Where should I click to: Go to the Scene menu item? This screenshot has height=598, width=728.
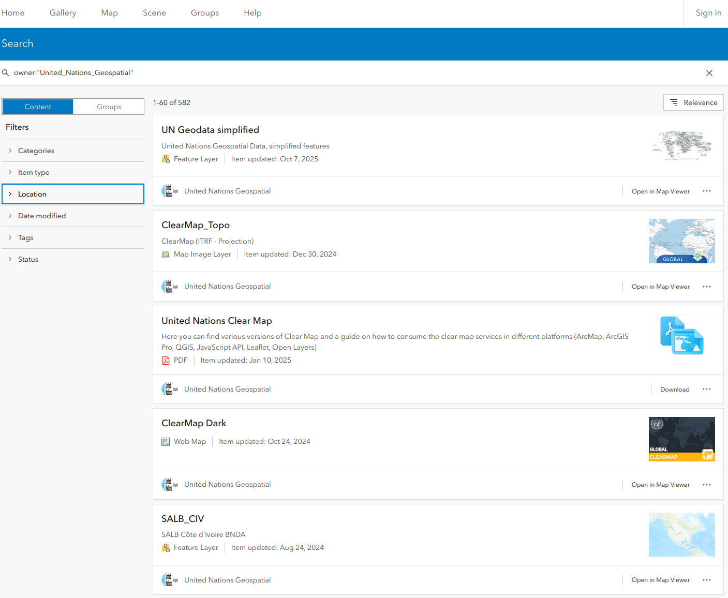(154, 13)
